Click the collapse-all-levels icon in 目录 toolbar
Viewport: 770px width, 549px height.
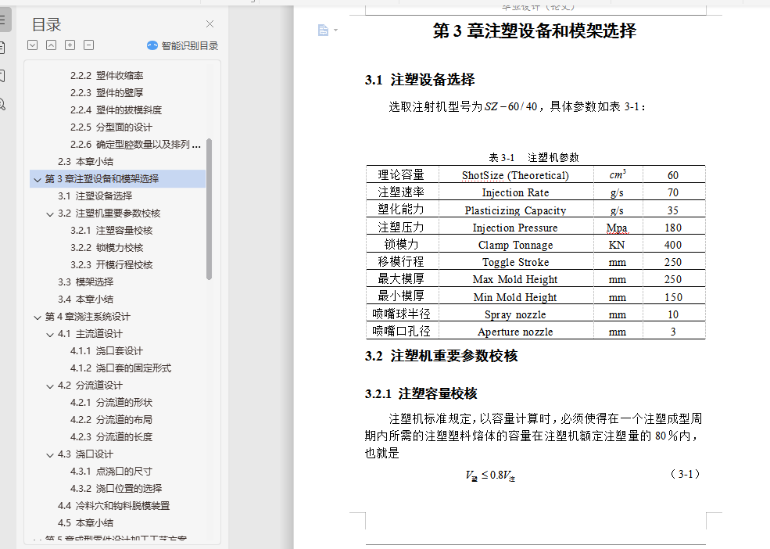pos(51,45)
